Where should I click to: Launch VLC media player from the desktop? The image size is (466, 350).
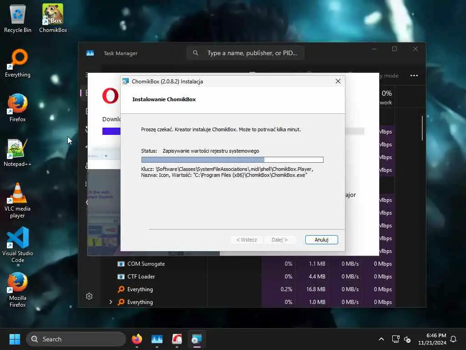coord(18,201)
